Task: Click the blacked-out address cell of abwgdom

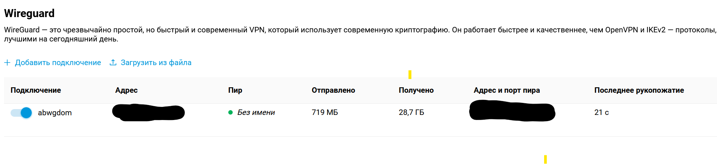Action: click(x=148, y=112)
